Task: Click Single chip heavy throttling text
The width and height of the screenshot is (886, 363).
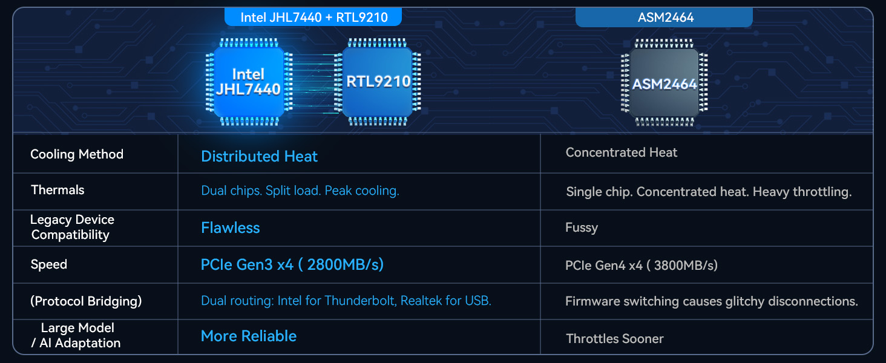Action: coord(709,192)
